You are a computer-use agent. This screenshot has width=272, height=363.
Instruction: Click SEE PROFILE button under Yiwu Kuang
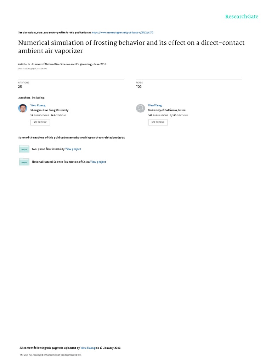tap(40, 122)
